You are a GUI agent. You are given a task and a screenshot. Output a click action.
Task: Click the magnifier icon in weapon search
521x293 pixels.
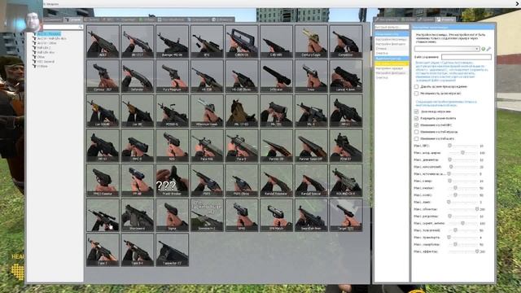[80, 27]
